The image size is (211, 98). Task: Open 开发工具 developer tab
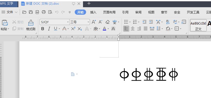click(193, 12)
